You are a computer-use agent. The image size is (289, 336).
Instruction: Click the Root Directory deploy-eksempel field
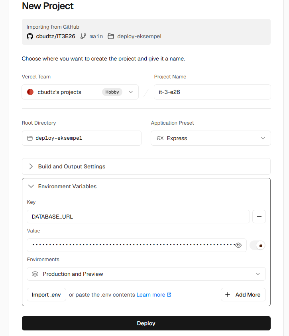pyautogui.click(x=82, y=138)
